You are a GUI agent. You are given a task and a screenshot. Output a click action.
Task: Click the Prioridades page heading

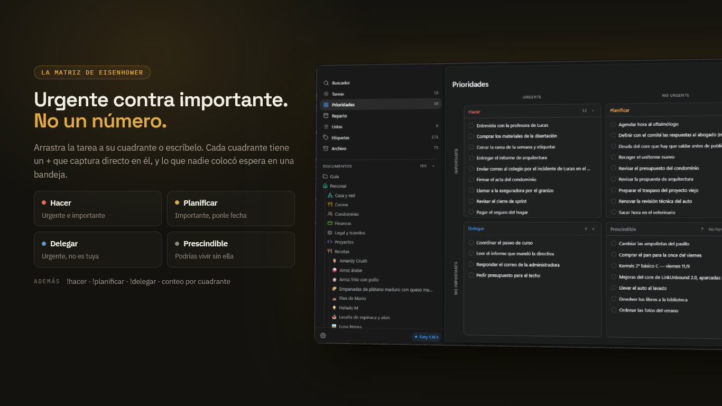(470, 84)
